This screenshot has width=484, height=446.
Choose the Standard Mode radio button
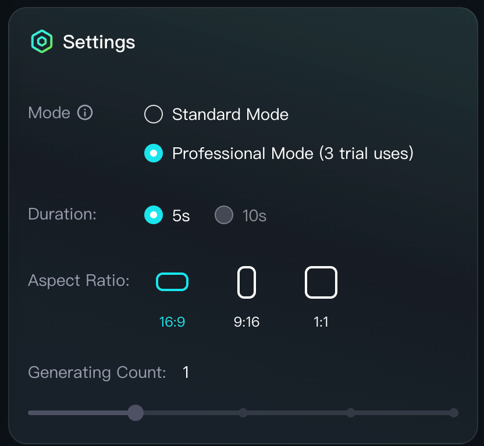tap(154, 114)
